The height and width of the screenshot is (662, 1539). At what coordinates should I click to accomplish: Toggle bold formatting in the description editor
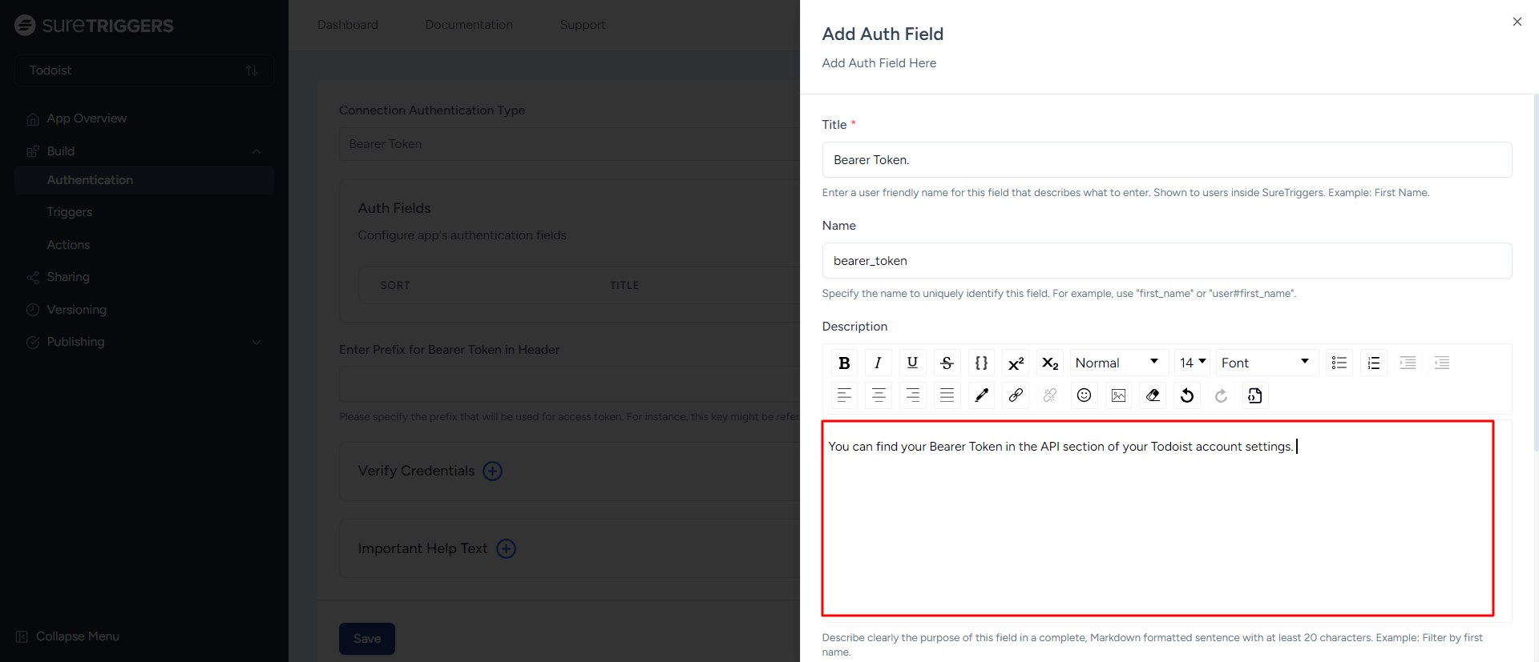coord(844,363)
